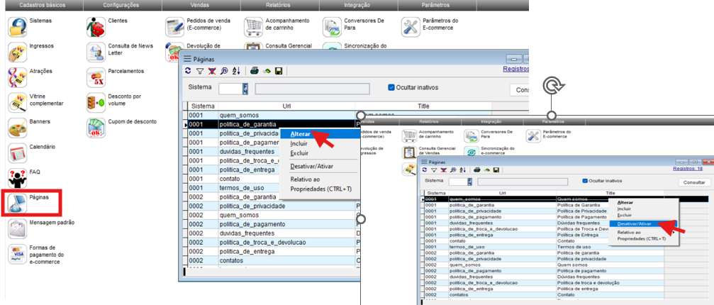714x305 pixels.
Task: Open the Sistema lookup button beside the field
Action: click(x=245, y=89)
